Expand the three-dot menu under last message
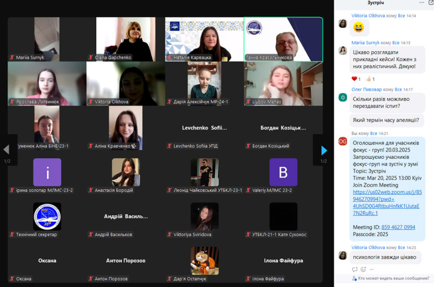This screenshot has height=287, width=434. click(372, 269)
